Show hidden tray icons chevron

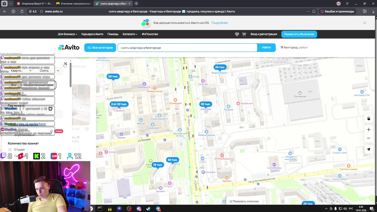pos(326,209)
